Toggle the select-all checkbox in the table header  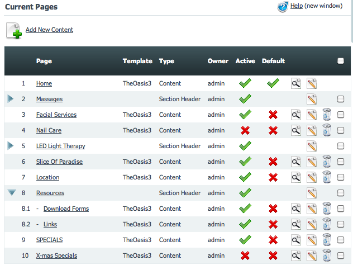pos(341,61)
